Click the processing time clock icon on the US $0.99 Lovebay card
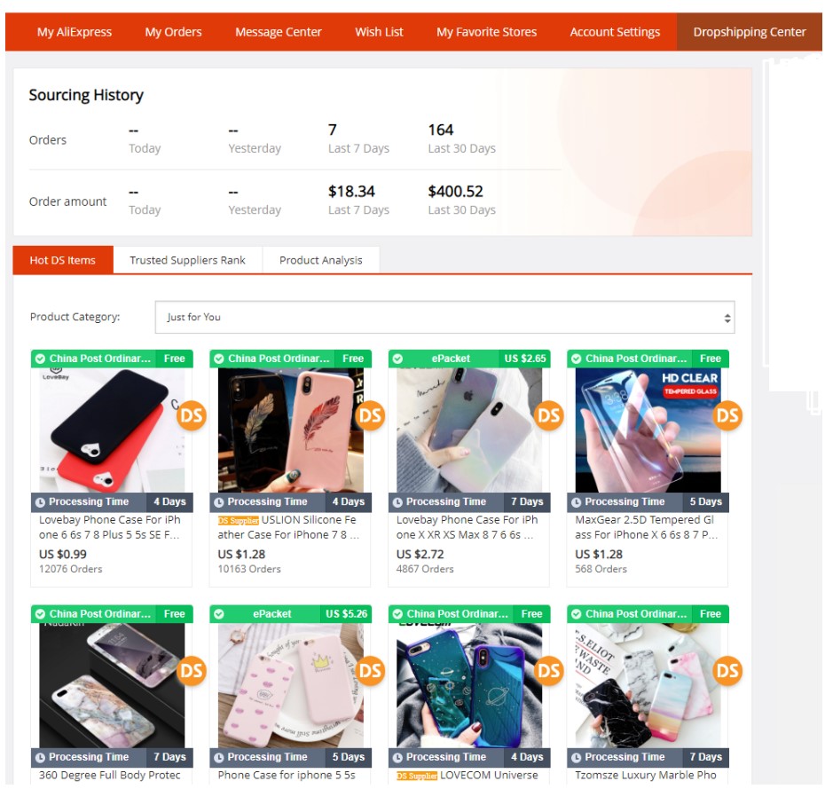This screenshot has height=789, width=825. [40, 502]
